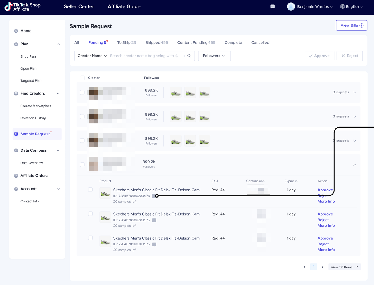Open Affiliate Orders in the sidebar
374x285 pixels.
(x=34, y=176)
